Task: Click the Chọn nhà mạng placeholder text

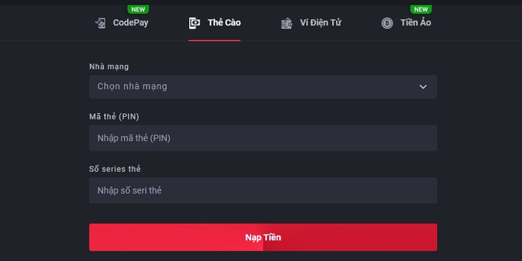Action: point(132,86)
